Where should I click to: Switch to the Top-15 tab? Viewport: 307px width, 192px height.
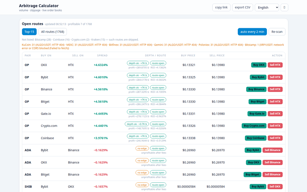[29, 32]
